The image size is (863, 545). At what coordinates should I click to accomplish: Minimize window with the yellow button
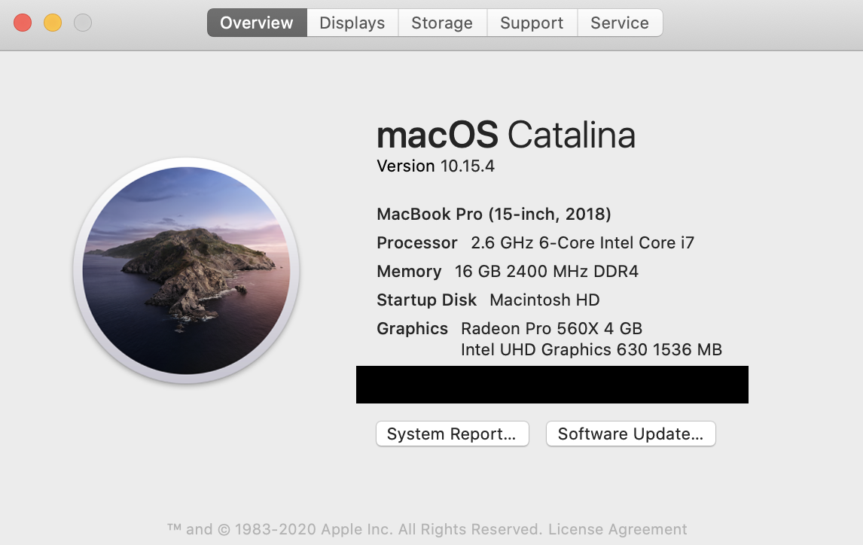[x=53, y=23]
